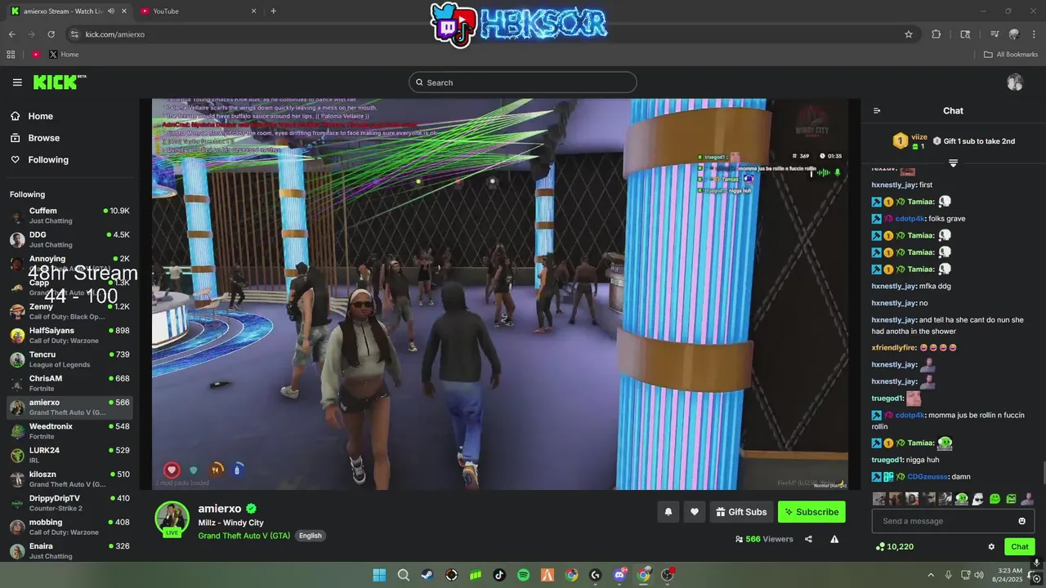Reload the page

tap(51, 34)
